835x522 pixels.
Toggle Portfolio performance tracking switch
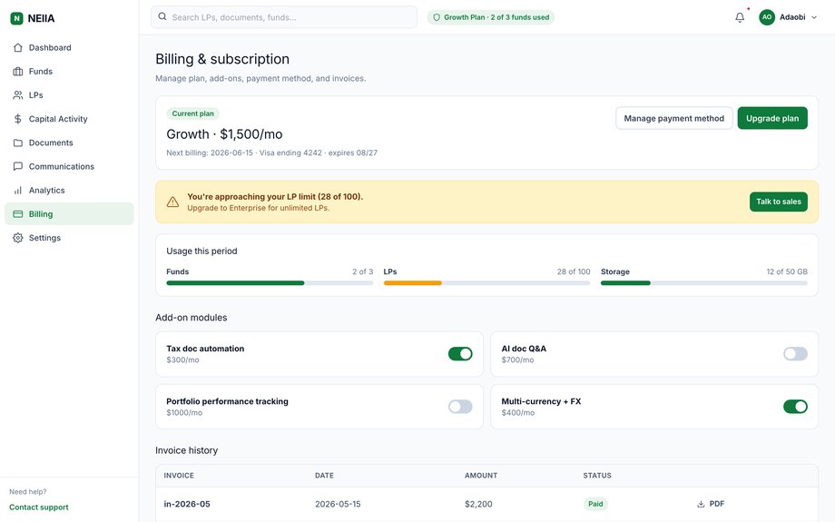tap(460, 407)
